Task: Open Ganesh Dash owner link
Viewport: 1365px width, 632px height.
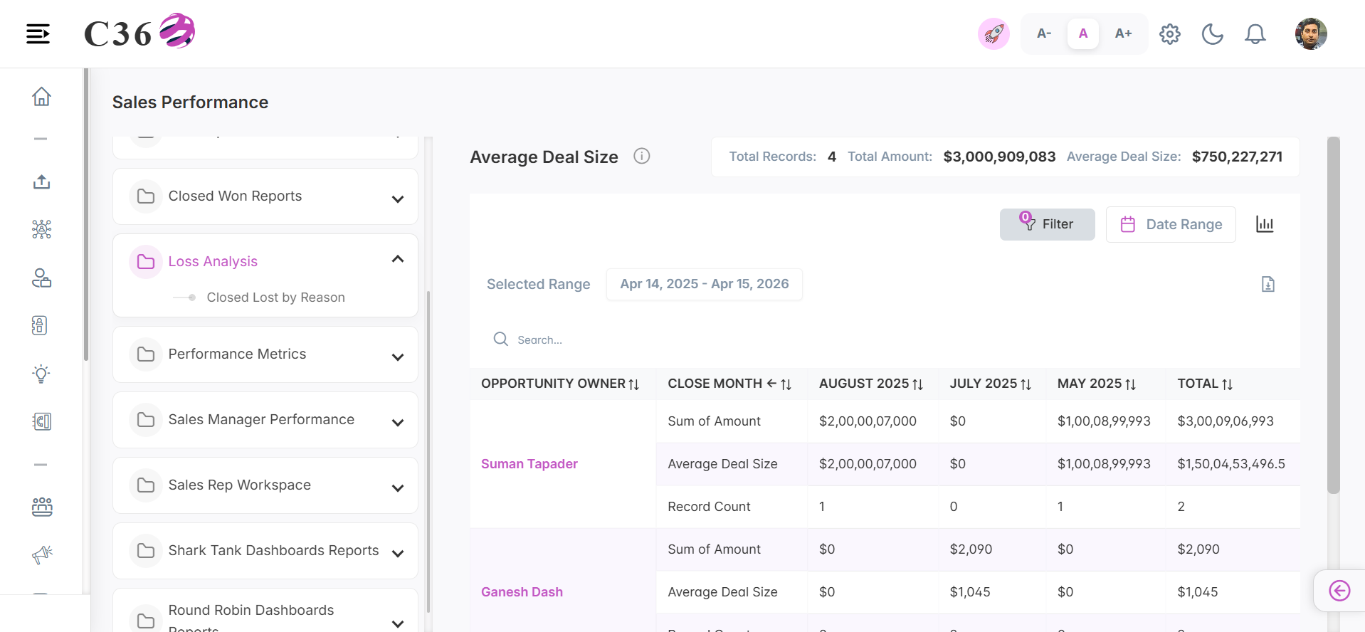Action: pyautogui.click(x=522, y=592)
